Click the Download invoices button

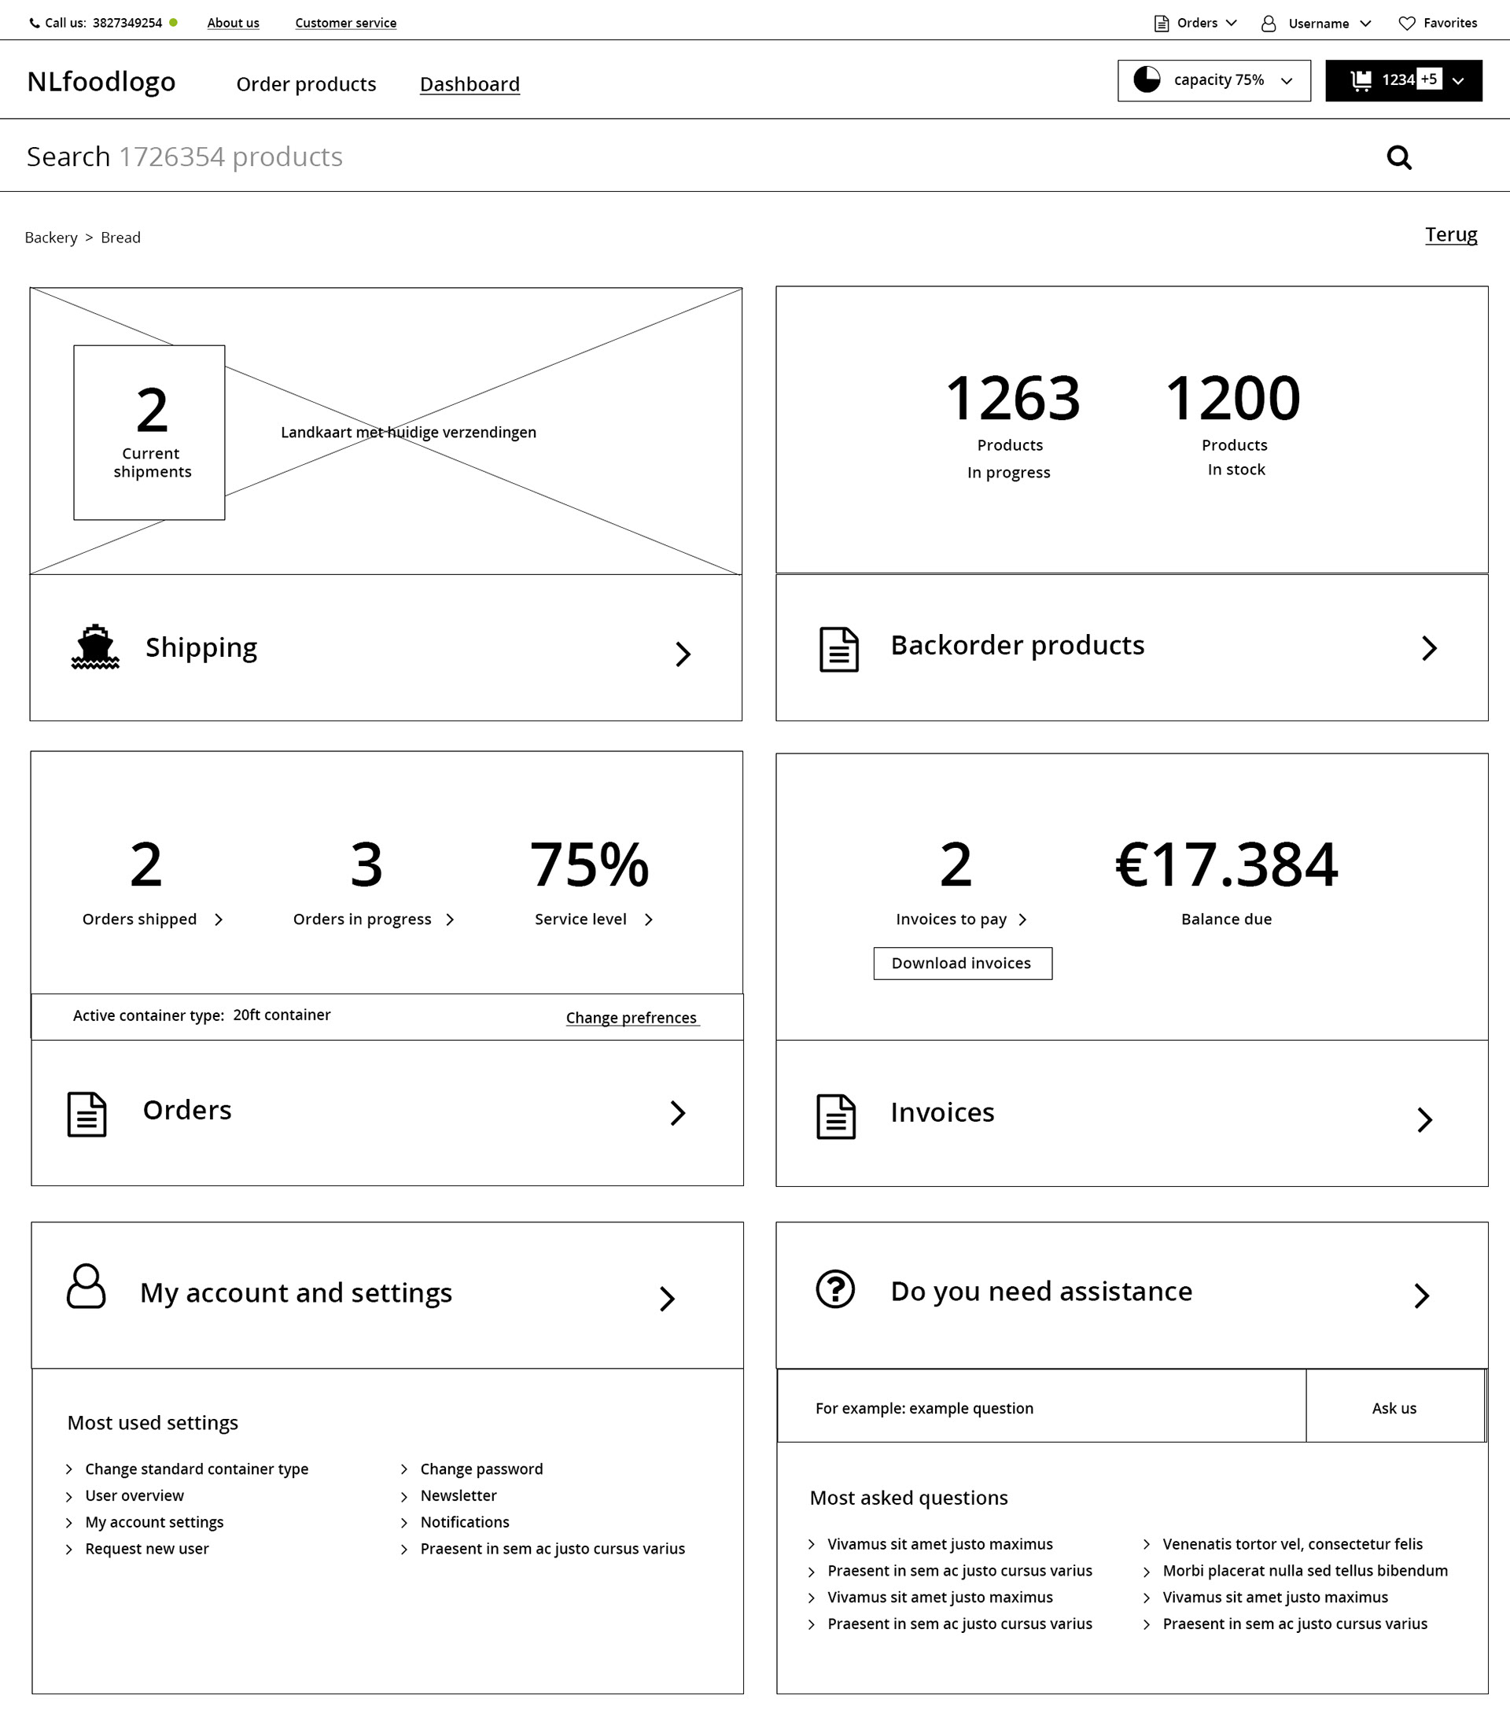(963, 964)
